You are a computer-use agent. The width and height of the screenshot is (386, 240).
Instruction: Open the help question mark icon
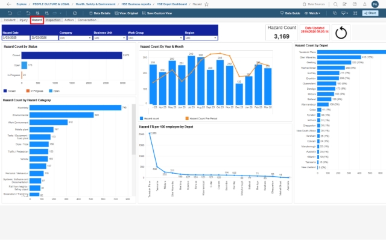click(355, 4)
